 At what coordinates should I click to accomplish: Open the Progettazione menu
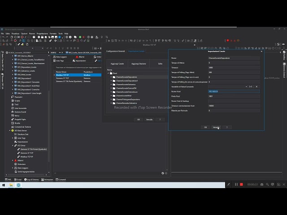42,34
